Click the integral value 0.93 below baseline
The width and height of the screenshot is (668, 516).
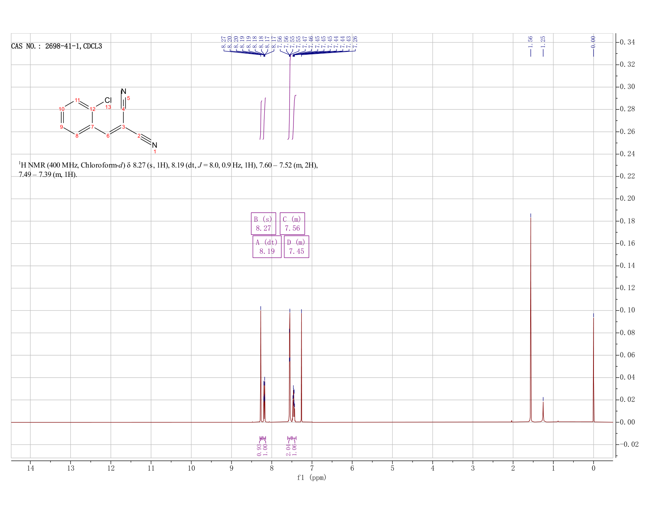click(x=259, y=450)
